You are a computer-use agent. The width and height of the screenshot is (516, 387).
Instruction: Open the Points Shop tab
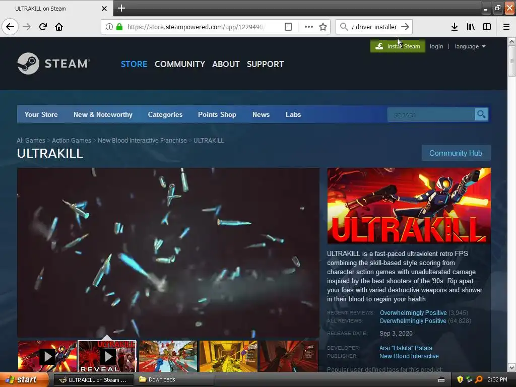point(217,114)
